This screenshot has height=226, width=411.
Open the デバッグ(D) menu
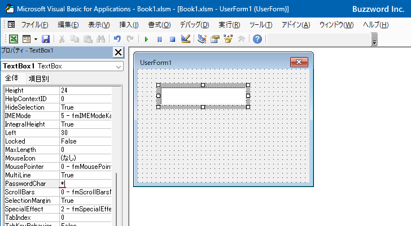194,25
